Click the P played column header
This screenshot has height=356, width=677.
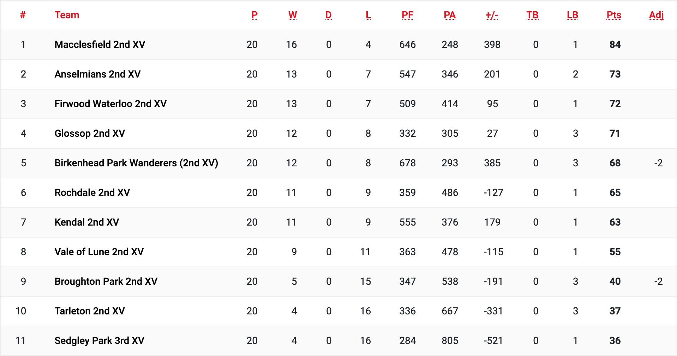pos(254,15)
